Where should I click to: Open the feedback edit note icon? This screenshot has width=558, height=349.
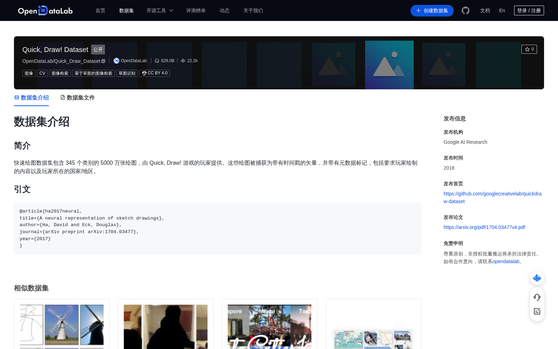(x=537, y=311)
